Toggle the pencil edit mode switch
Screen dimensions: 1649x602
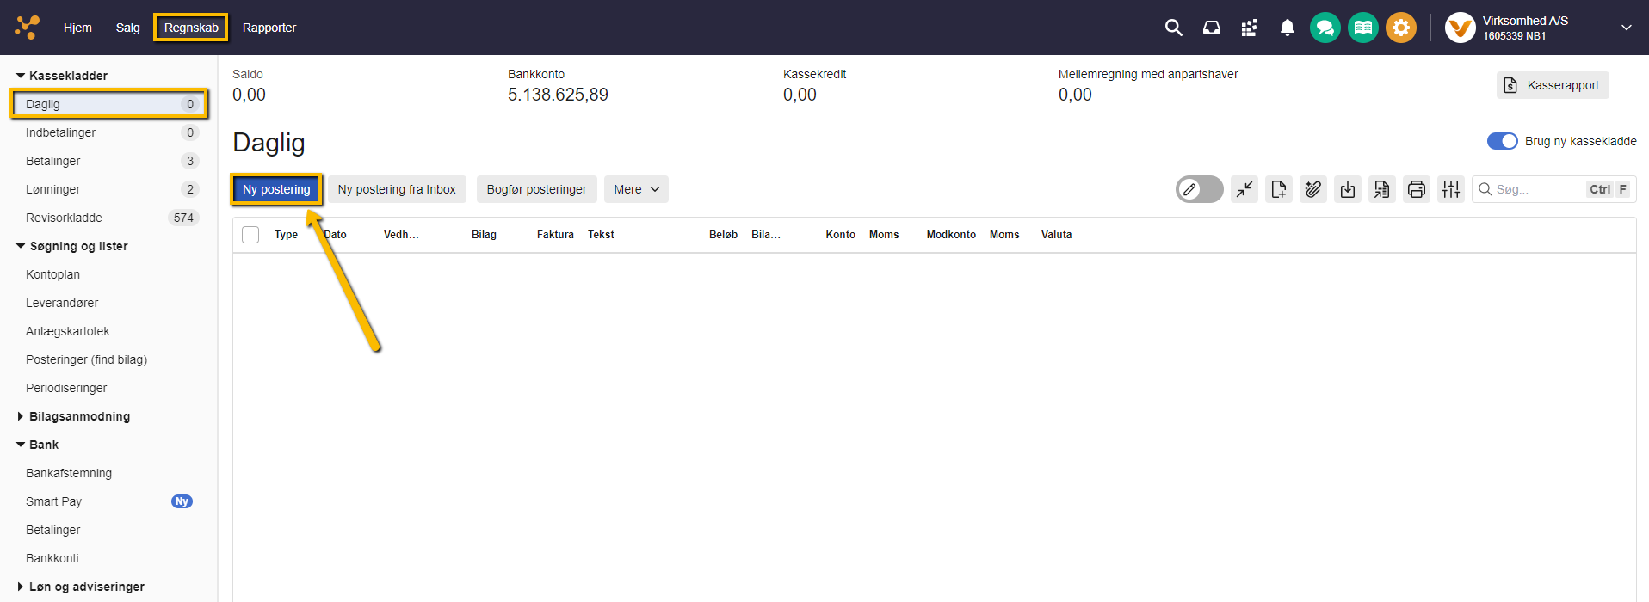pyautogui.click(x=1199, y=189)
